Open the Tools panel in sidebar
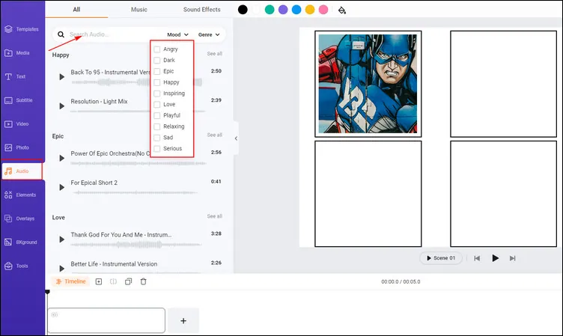 (16, 266)
